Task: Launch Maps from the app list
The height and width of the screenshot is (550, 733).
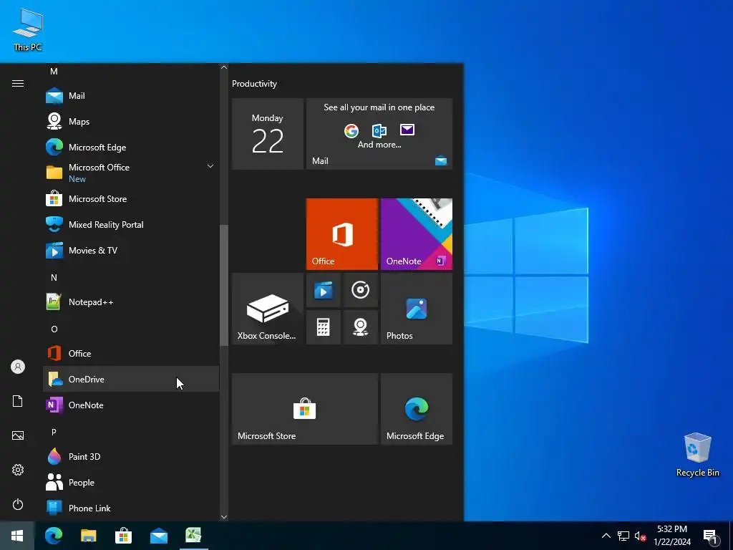Action: (131, 122)
